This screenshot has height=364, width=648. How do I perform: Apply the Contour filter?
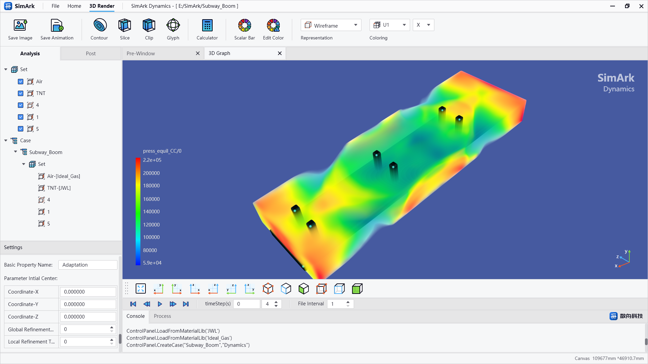click(x=99, y=26)
